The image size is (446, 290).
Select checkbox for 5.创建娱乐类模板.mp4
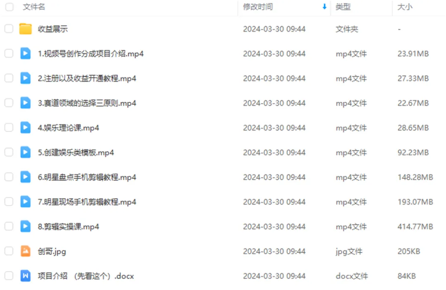(x=9, y=152)
